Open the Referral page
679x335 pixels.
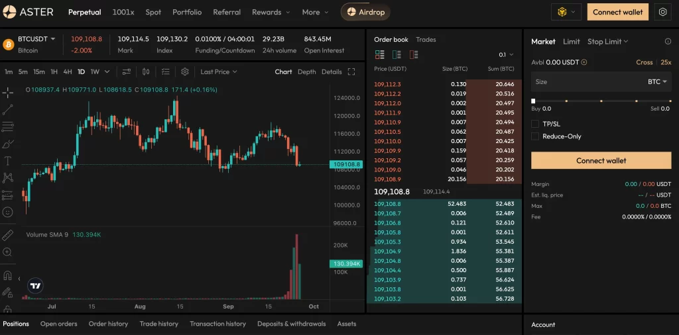[227, 12]
